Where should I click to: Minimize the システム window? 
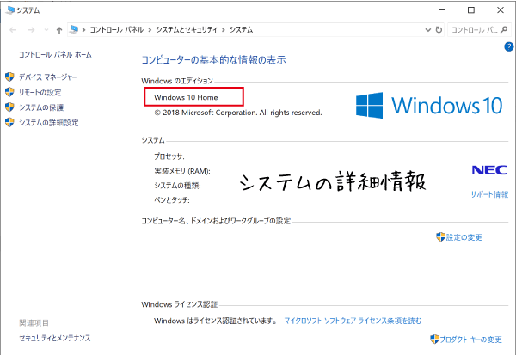(442, 10)
